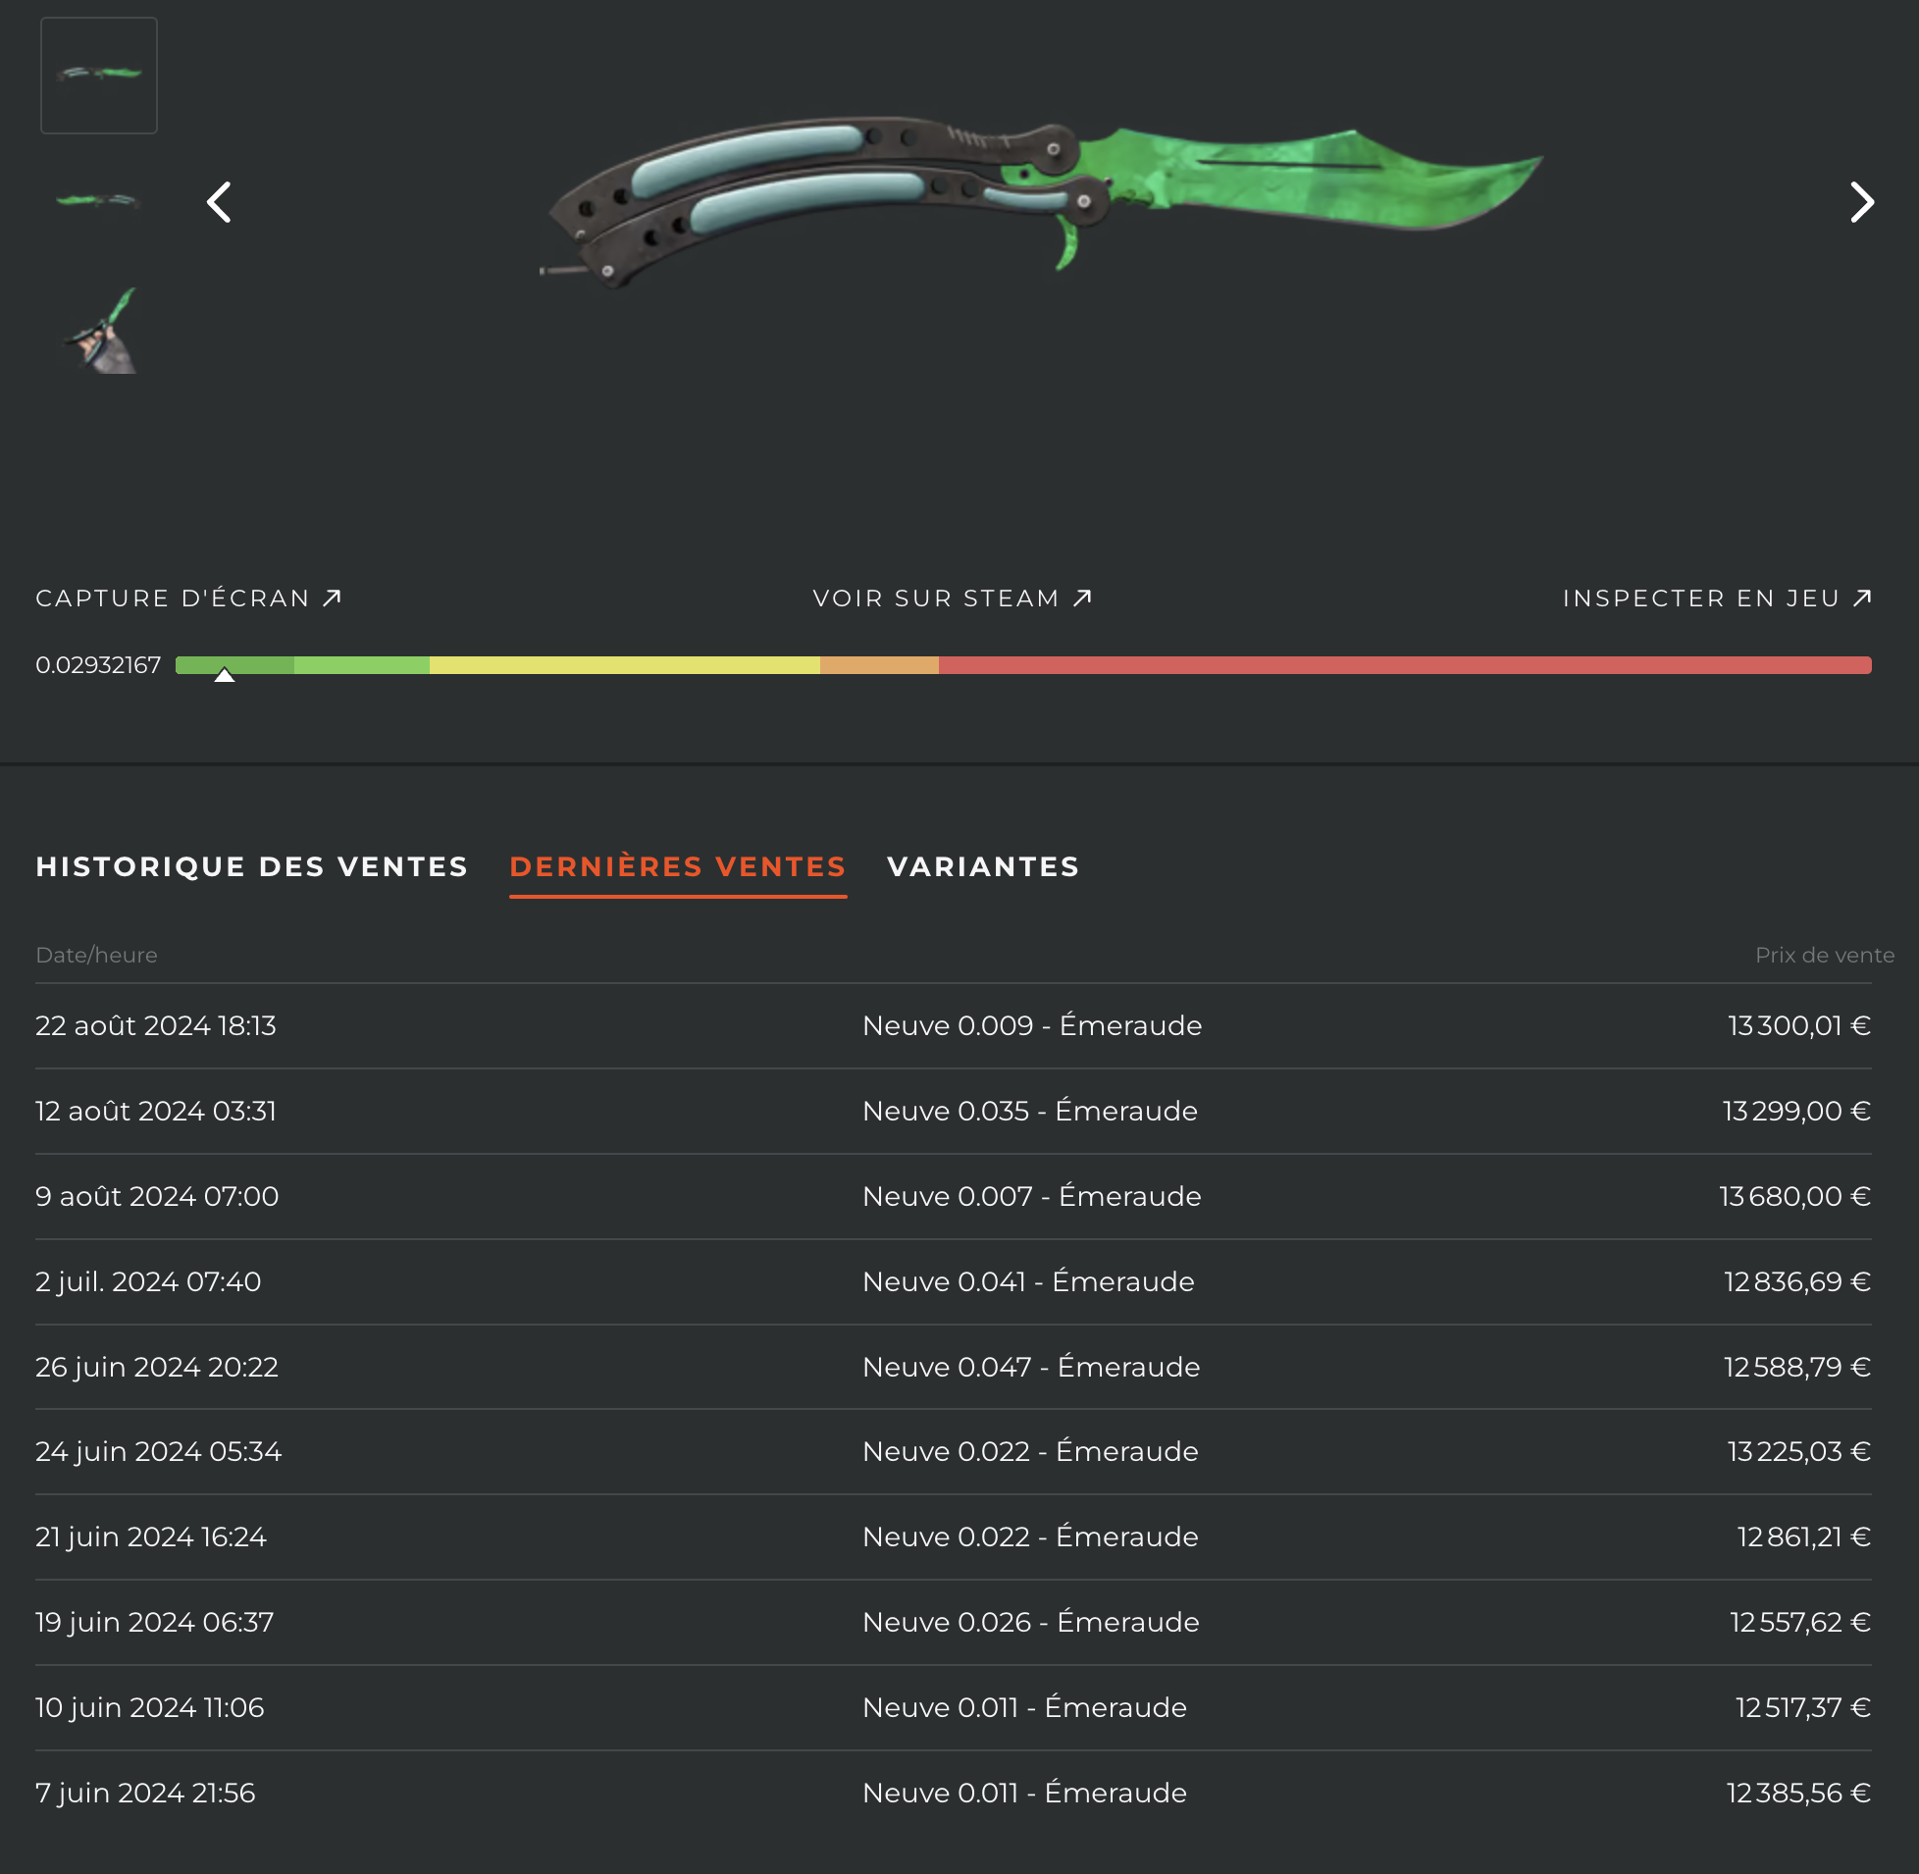Screen dimensions: 1919x1874
Task: Switch to the Variantes tab
Action: [x=983, y=866]
